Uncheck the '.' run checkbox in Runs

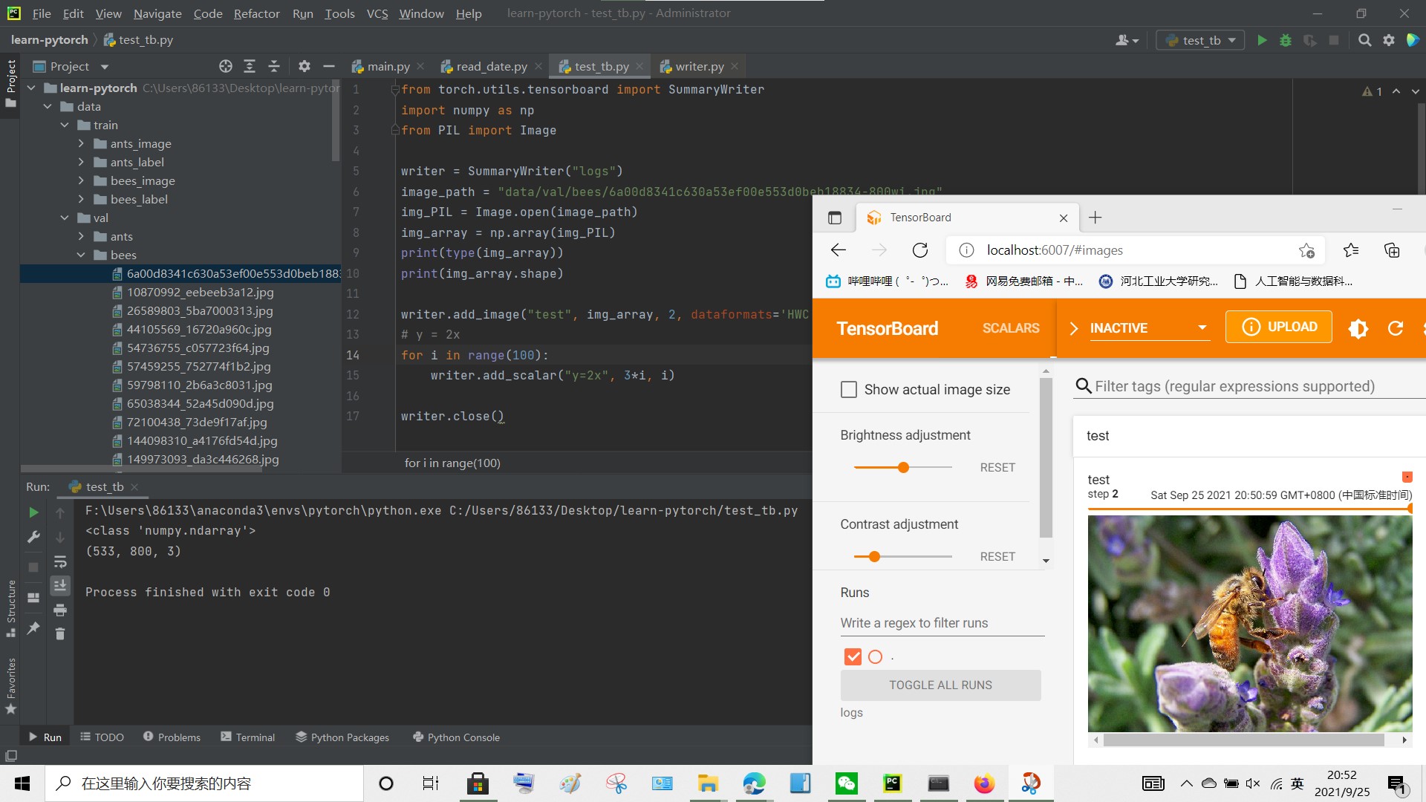coord(853,656)
